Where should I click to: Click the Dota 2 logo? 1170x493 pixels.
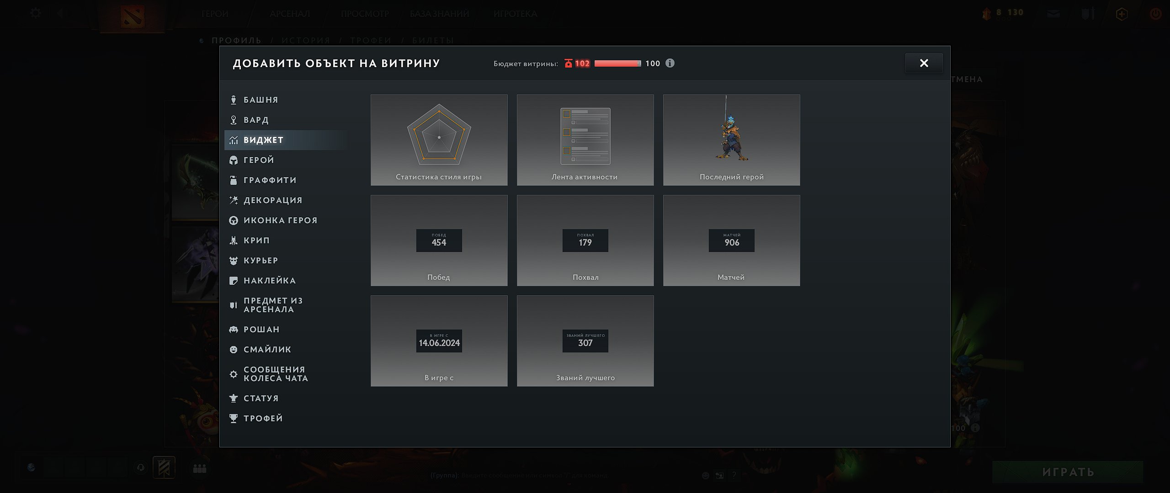click(133, 16)
